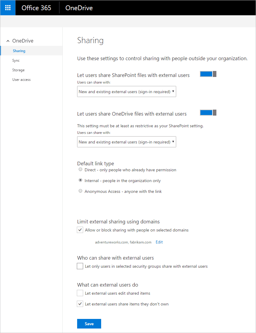Select the Direct link type radio button
The width and height of the screenshot is (256, 333).
click(80, 169)
